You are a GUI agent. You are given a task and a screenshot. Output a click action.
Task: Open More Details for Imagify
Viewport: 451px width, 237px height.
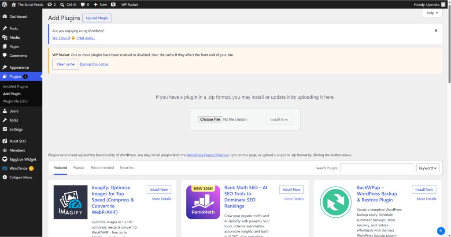coord(161,199)
